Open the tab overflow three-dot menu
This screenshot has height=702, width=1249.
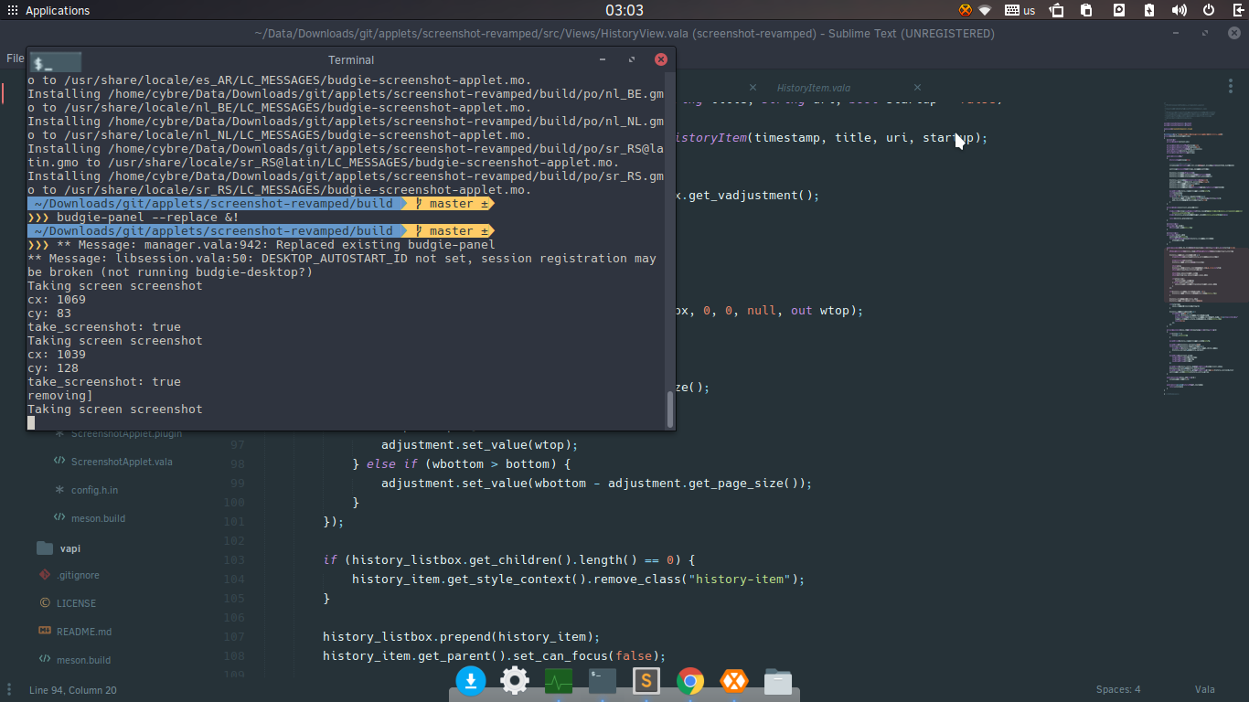coord(1231,85)
